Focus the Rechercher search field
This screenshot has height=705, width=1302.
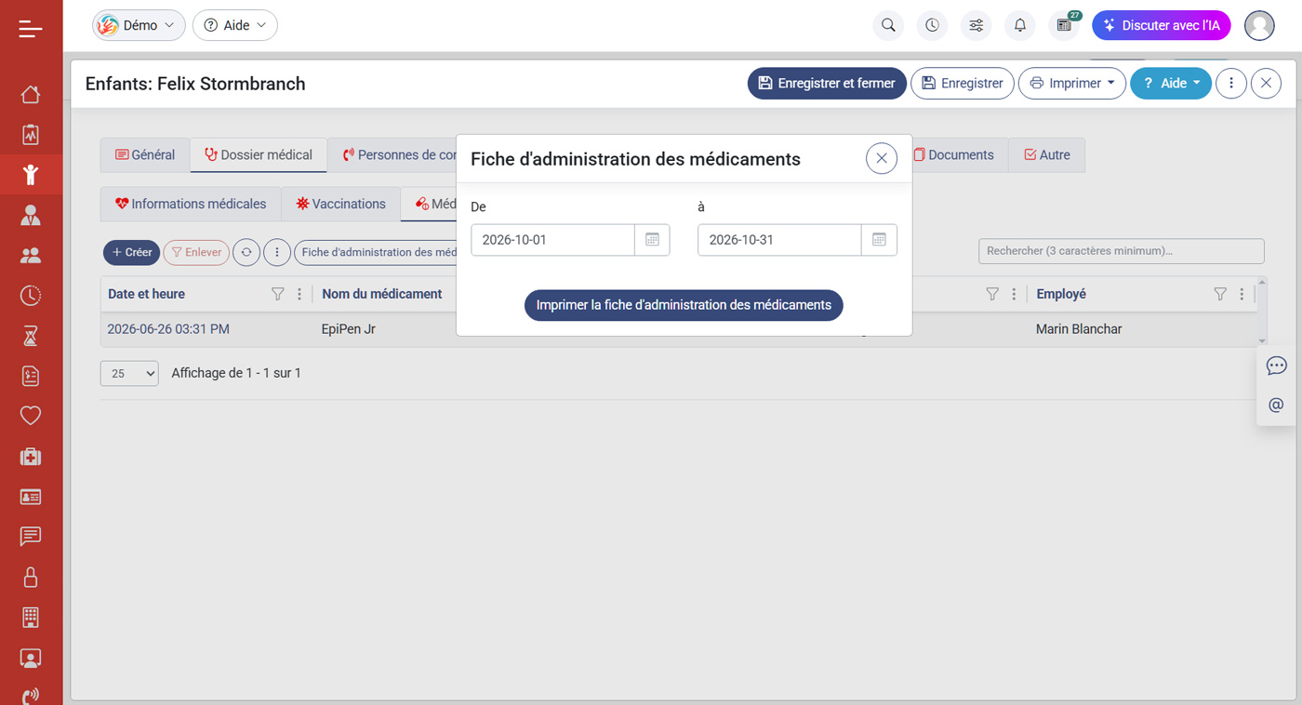(1121, 251)
